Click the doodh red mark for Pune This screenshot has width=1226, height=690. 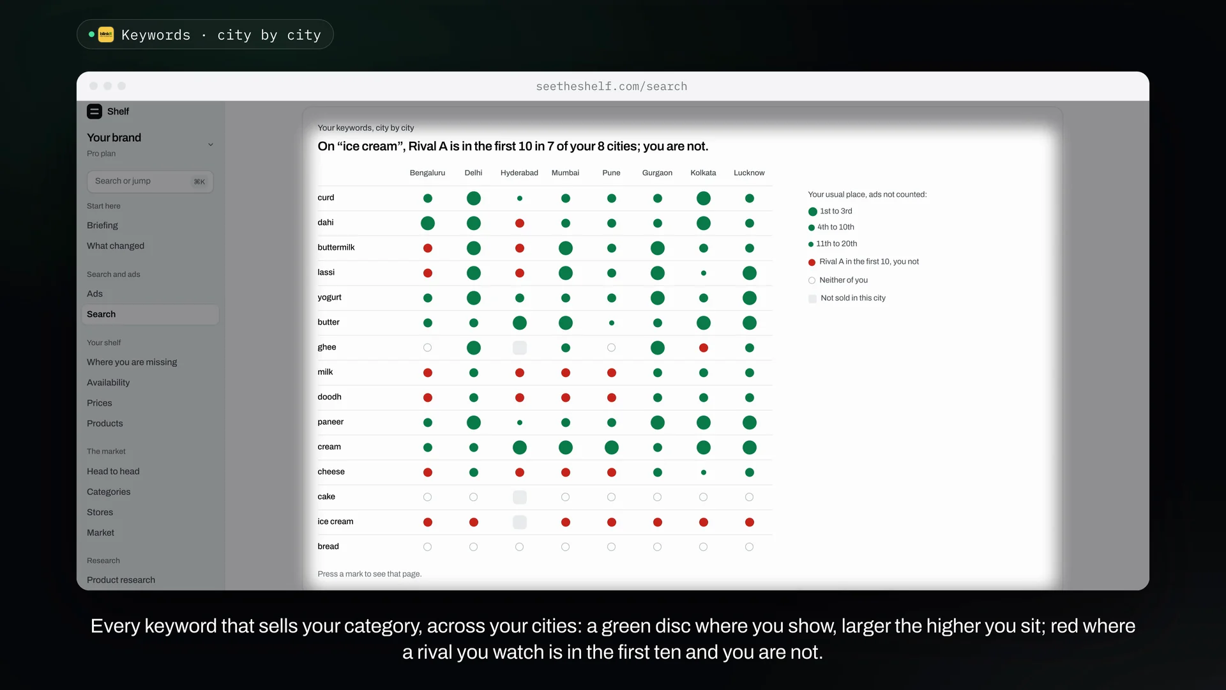(x=612, y=397)
